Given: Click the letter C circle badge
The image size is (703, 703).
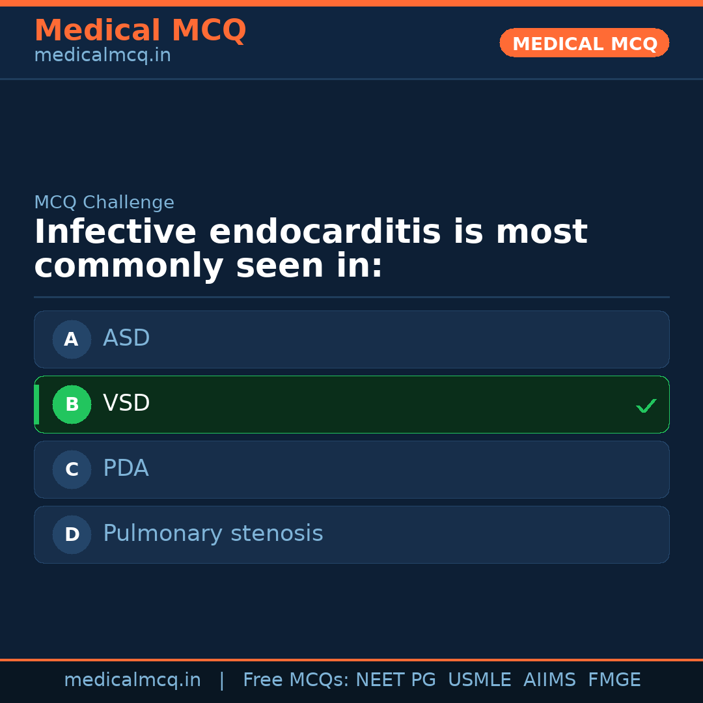Looking at the screenshot, I should 72,469.
